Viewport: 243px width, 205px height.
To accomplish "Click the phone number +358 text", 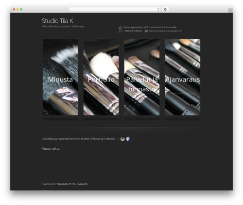I will [133, 31].
